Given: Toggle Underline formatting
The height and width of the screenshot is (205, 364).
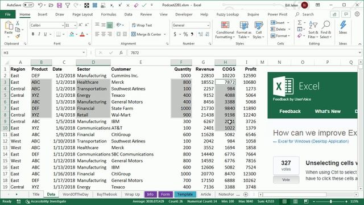Looking at the screenshot, I should click(x=45, y=34).
